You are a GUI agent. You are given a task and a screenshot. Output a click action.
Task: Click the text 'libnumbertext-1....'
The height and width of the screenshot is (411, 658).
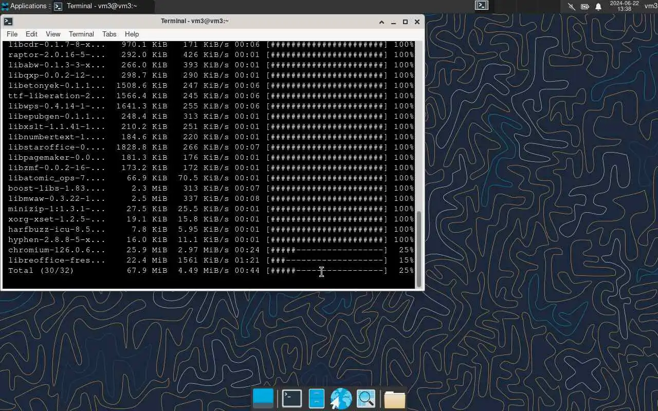[57, 137]
